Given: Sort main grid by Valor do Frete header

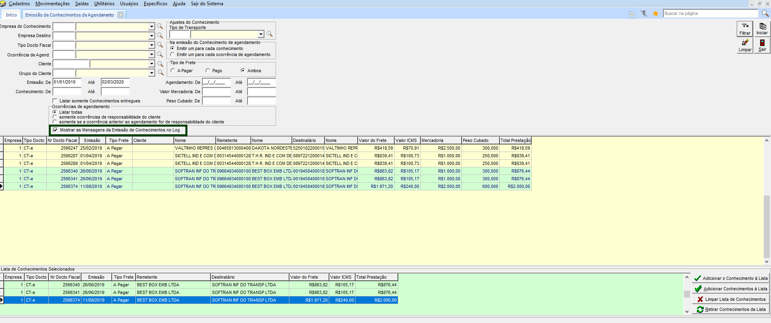Looking at the screenshot, I should click(x=376, y=140).
